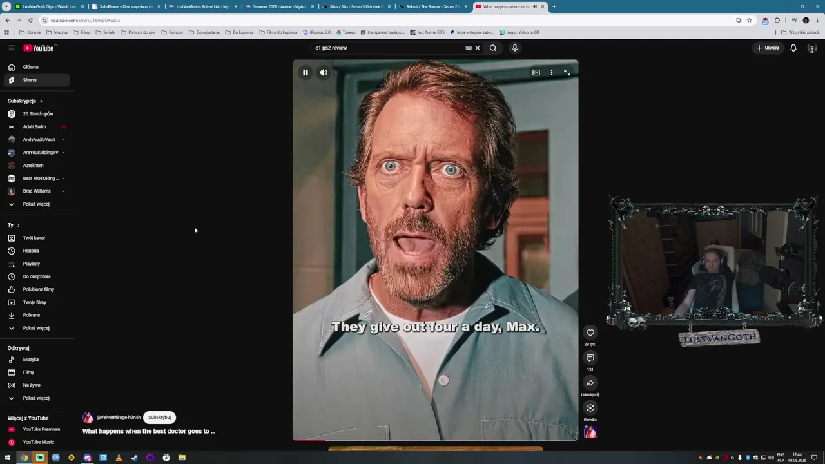Screen dimensions: 825x464
Task: Open Twój kanał in sidebar
Action: pyautogui.click(x=36, y=238)
